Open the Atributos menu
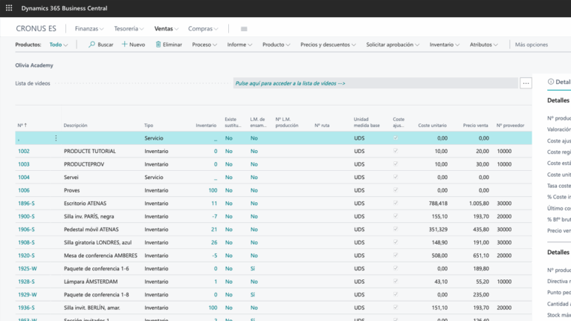Image resolution: width=571 pixels, height=321 pixels. 483,45
